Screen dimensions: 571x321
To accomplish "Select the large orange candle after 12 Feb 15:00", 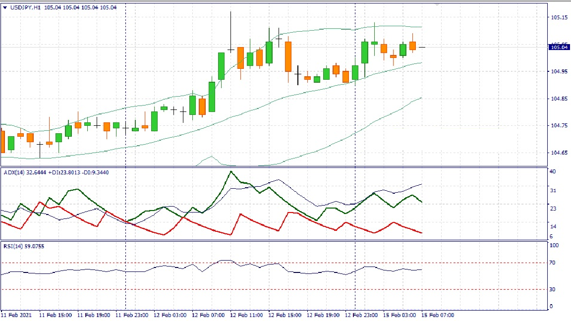I will [288, 56].
